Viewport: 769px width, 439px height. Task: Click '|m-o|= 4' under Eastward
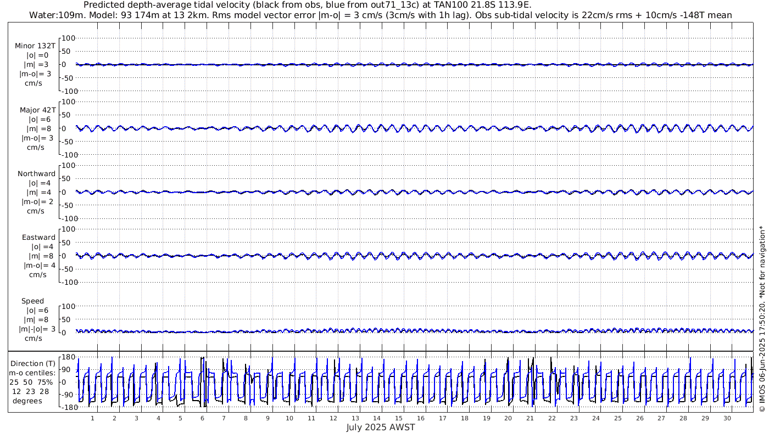39,265
